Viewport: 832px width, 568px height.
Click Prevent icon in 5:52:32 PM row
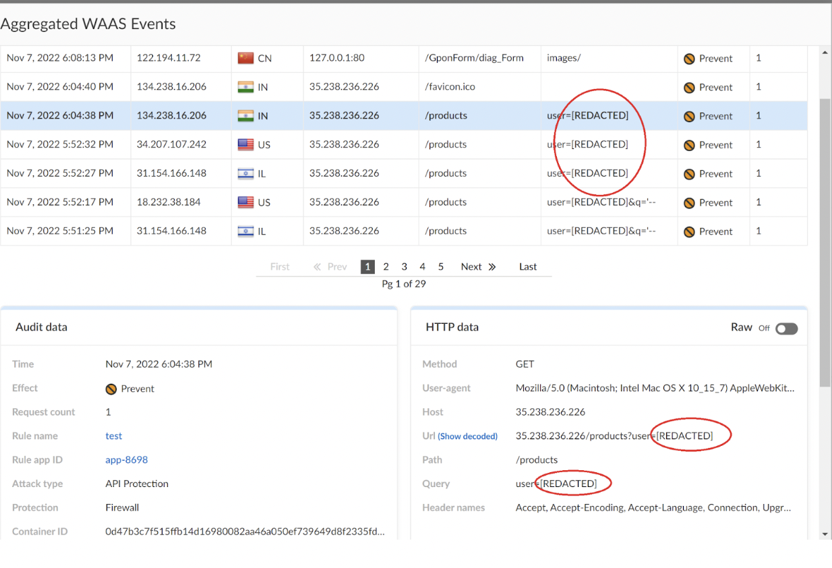click(689, 145)
